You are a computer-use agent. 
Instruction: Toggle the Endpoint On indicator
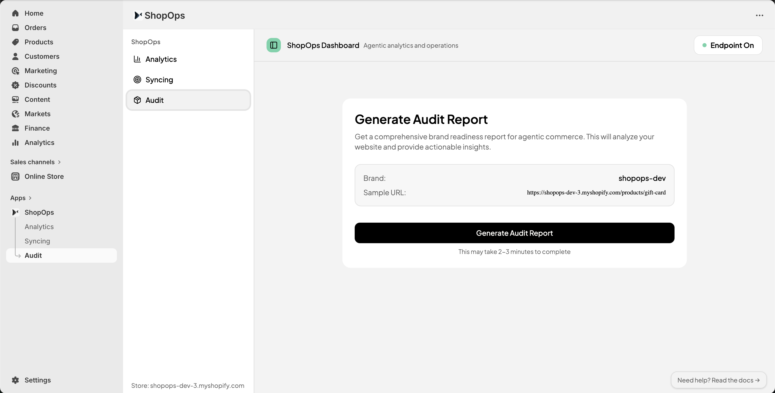[728, 45]
